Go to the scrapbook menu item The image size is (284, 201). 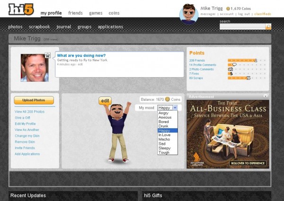40,27
